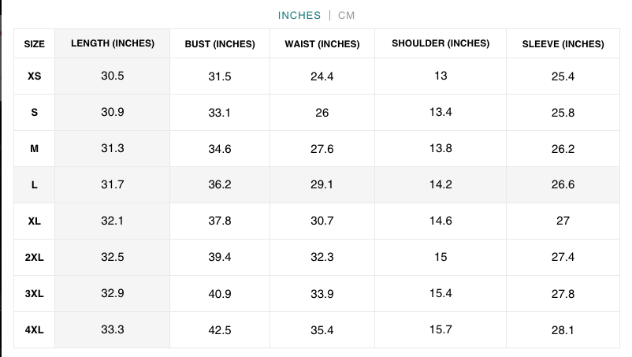Select the INCHES unit tab
632x357 pixels.
point(299,15)
